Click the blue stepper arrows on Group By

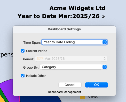(105, 67)
